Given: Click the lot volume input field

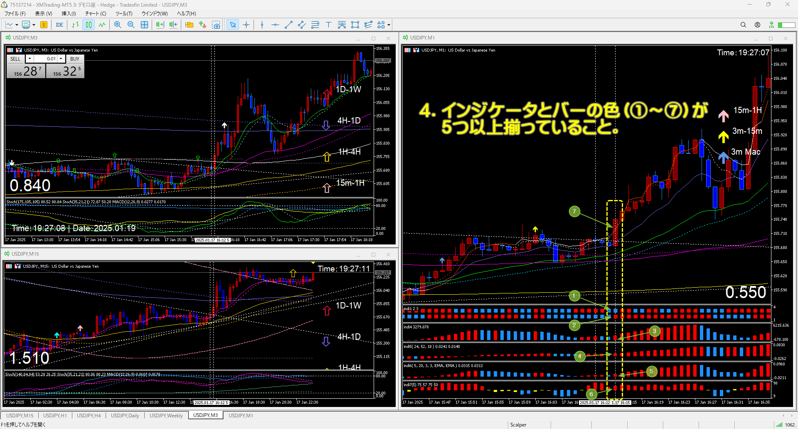Looking at the screenshot, I should (x=46, y=59).
